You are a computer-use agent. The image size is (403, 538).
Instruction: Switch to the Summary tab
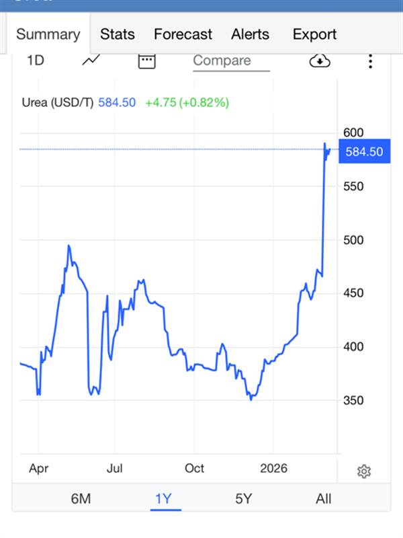(x=48, y=34)
